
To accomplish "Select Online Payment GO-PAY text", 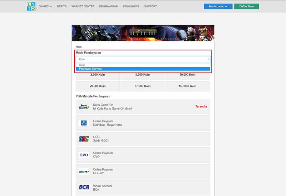I will pos(103,171).
